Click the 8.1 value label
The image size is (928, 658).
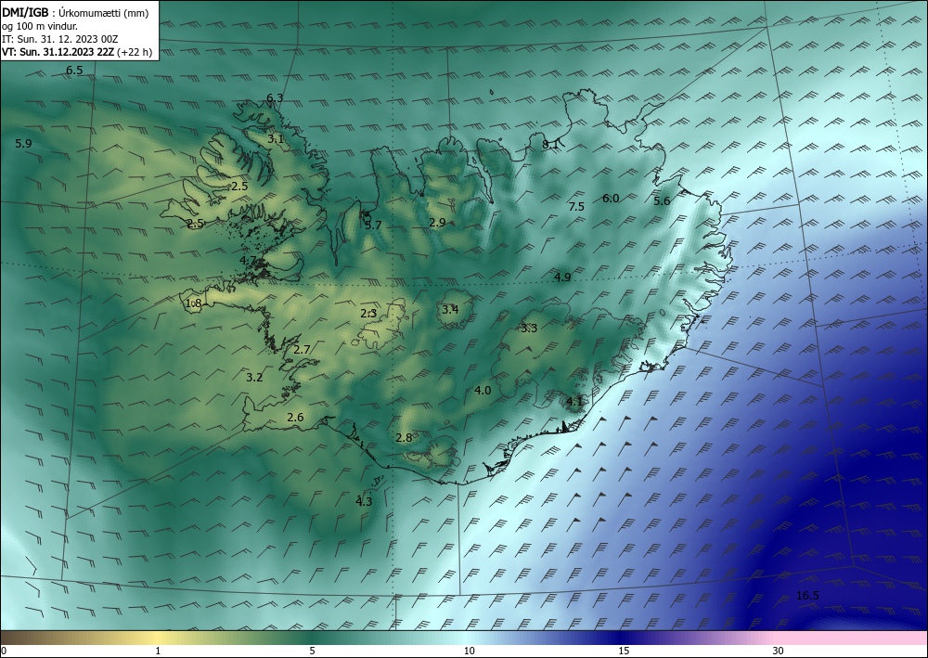point(550,144)
